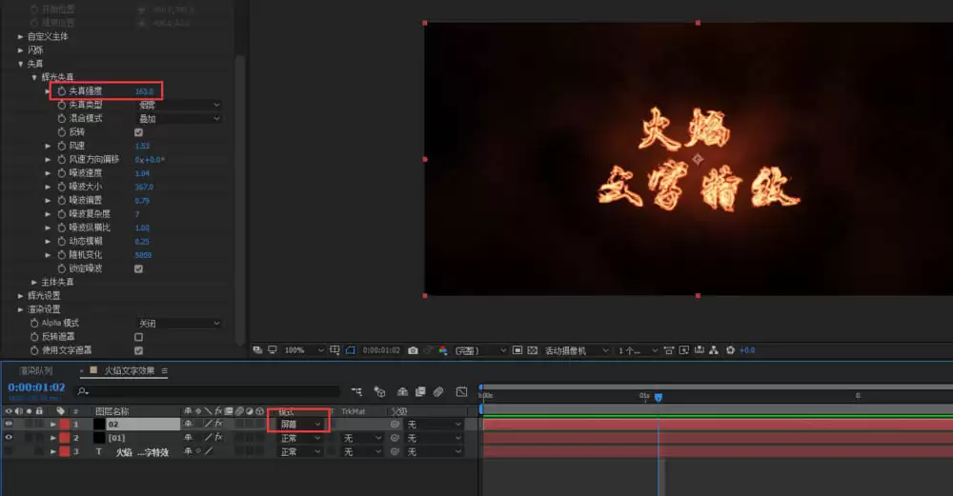Click the reset exposure icon beside +0.0
The width and height of the screenshot is (953, 496).
pyautogui.click(x=731, y=350)
